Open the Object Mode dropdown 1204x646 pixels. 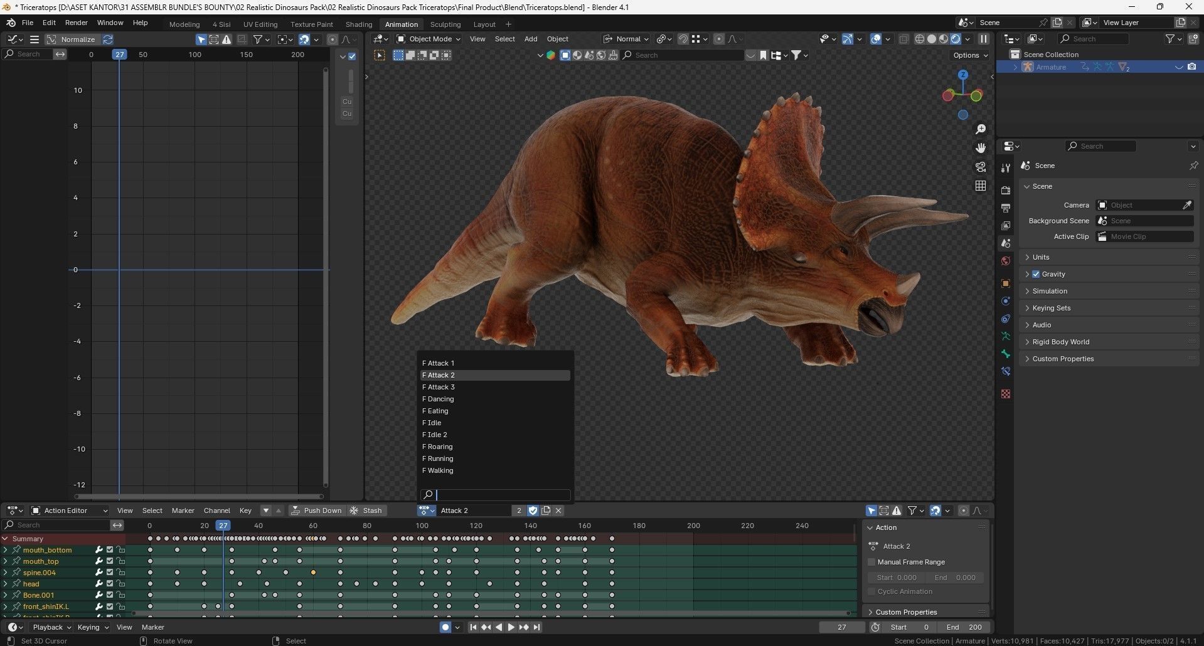(429, 39)
